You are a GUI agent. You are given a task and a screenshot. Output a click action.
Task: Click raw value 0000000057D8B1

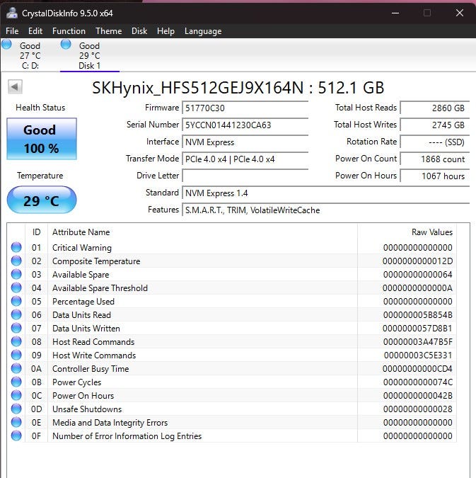click(417, 329)
